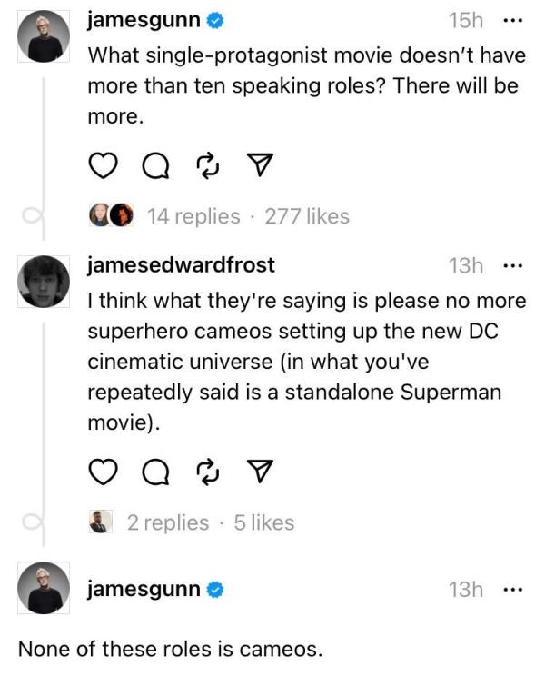Open jamesedwardfrost's avatar
Screen dimensions: 545x676
(45, 283)
